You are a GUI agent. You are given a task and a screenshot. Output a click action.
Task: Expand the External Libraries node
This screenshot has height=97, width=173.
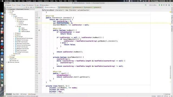point(6,62)
